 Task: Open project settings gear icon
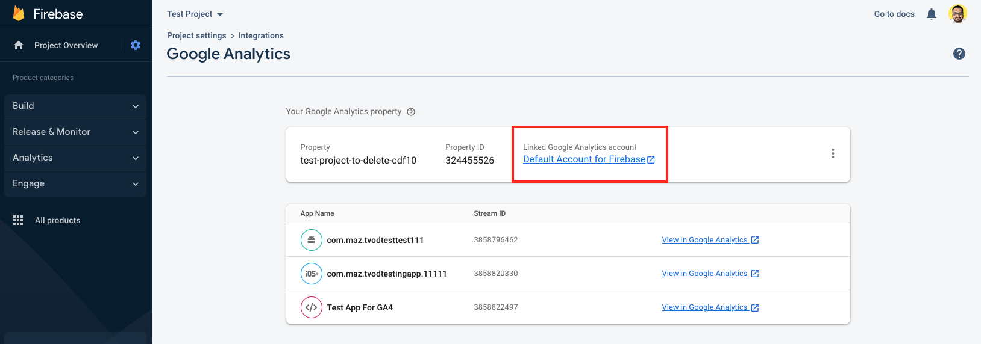(136, 45)
